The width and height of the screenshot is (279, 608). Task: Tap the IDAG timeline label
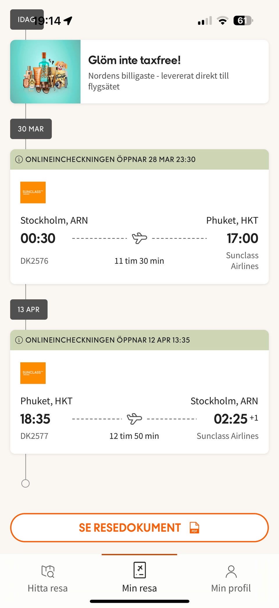click(x=23, y=20)
